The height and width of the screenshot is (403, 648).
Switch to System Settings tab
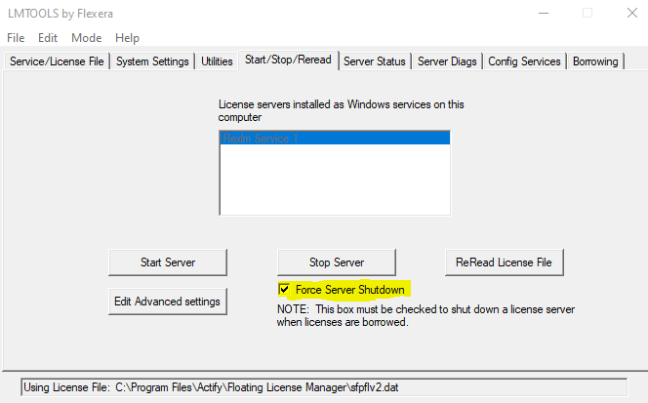pyautogui.click(x=152, y=61)
